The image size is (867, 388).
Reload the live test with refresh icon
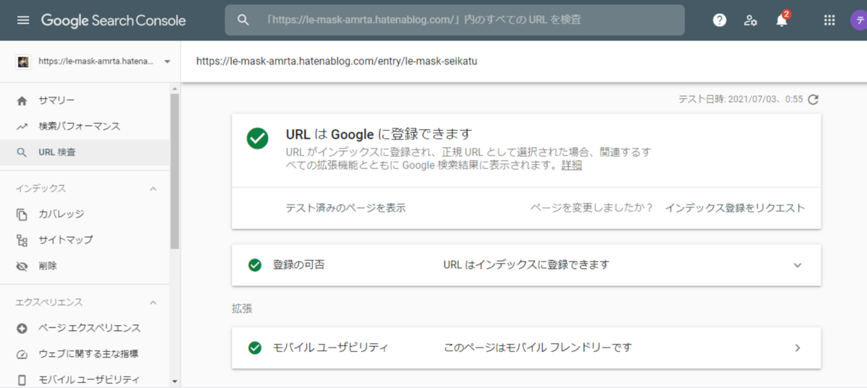coord(814,100)
